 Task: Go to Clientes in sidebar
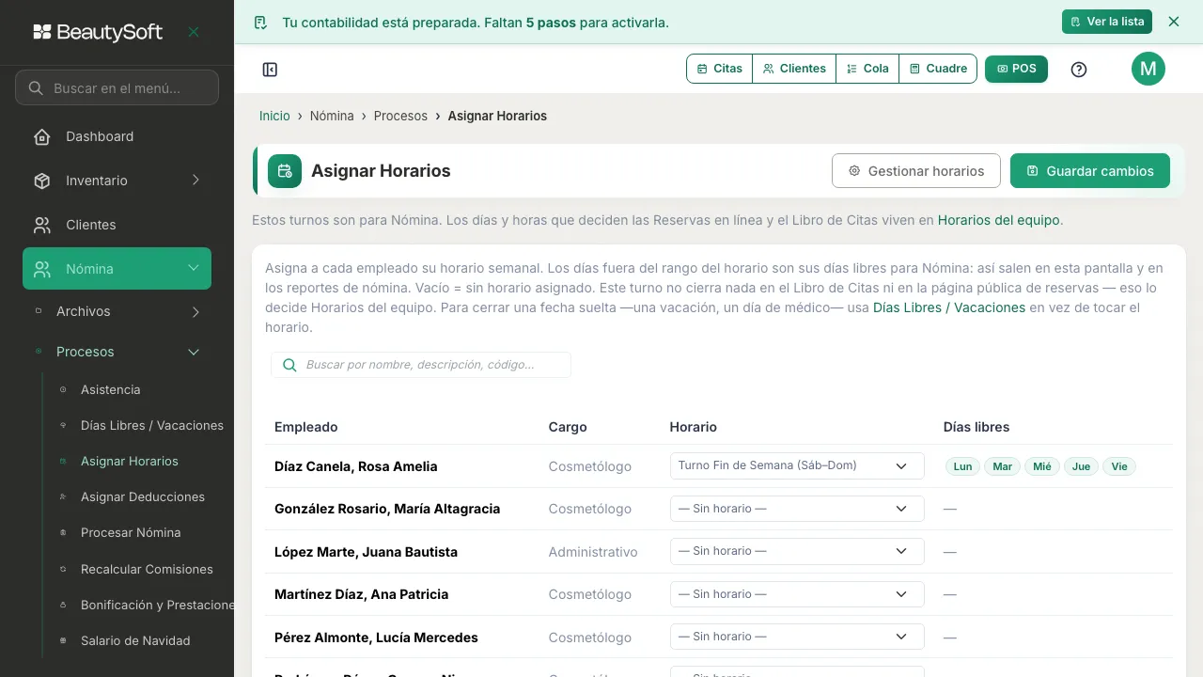117,225
